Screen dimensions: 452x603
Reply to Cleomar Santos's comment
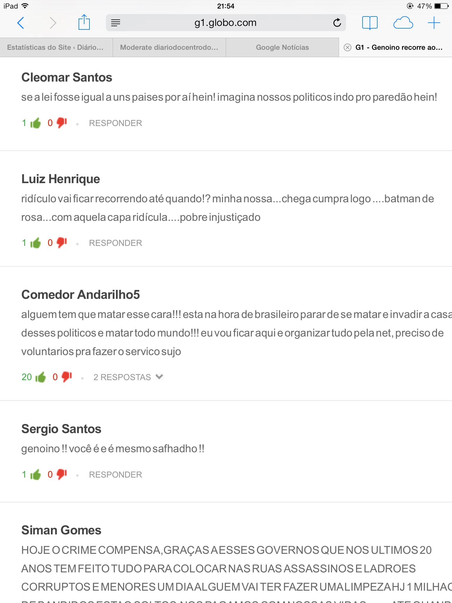click(x=115, y=123)
